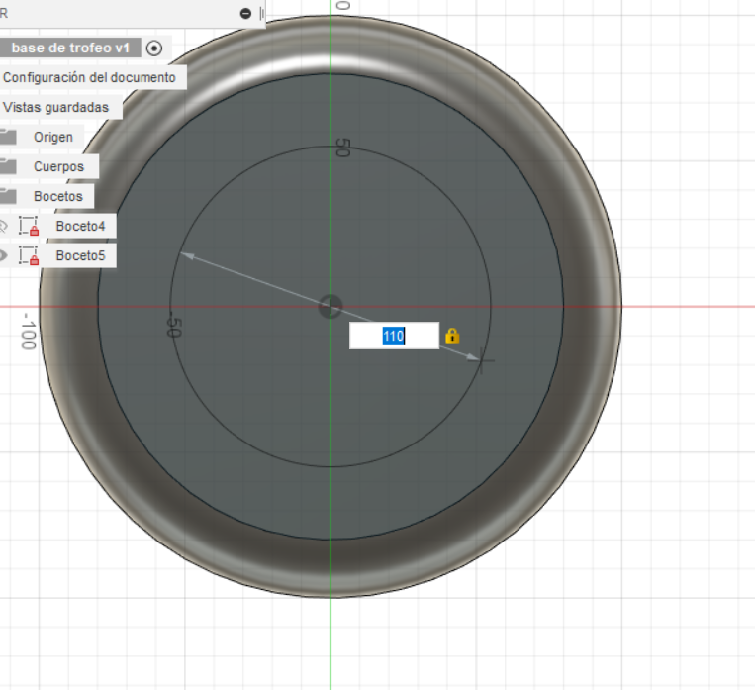The image size is (755, 690).
Task: Click the diameter input field showing 110
Action: pyautogui.click(x=394, y=336)
